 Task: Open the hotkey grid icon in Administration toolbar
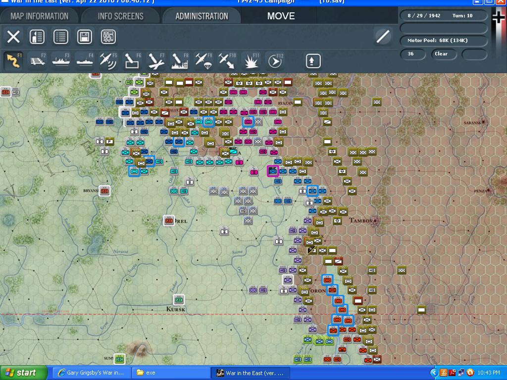tap(108, 37)
